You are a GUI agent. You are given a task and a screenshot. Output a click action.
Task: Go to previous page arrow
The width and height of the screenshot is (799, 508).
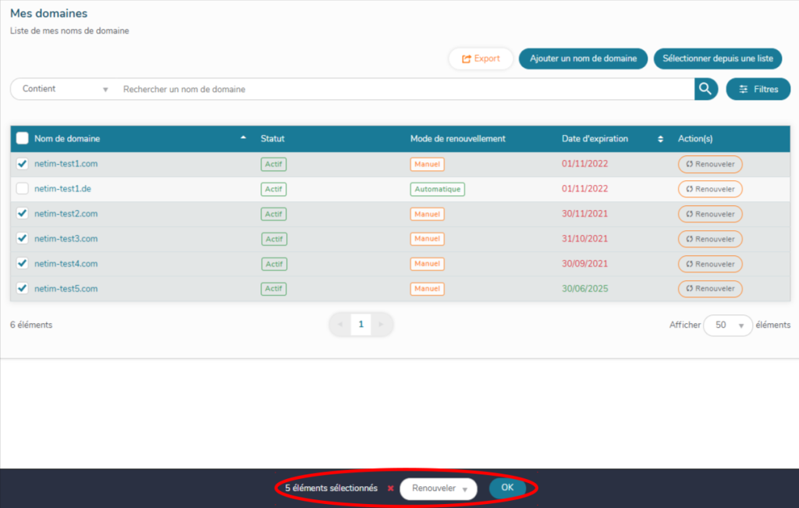tap(340, 324)
